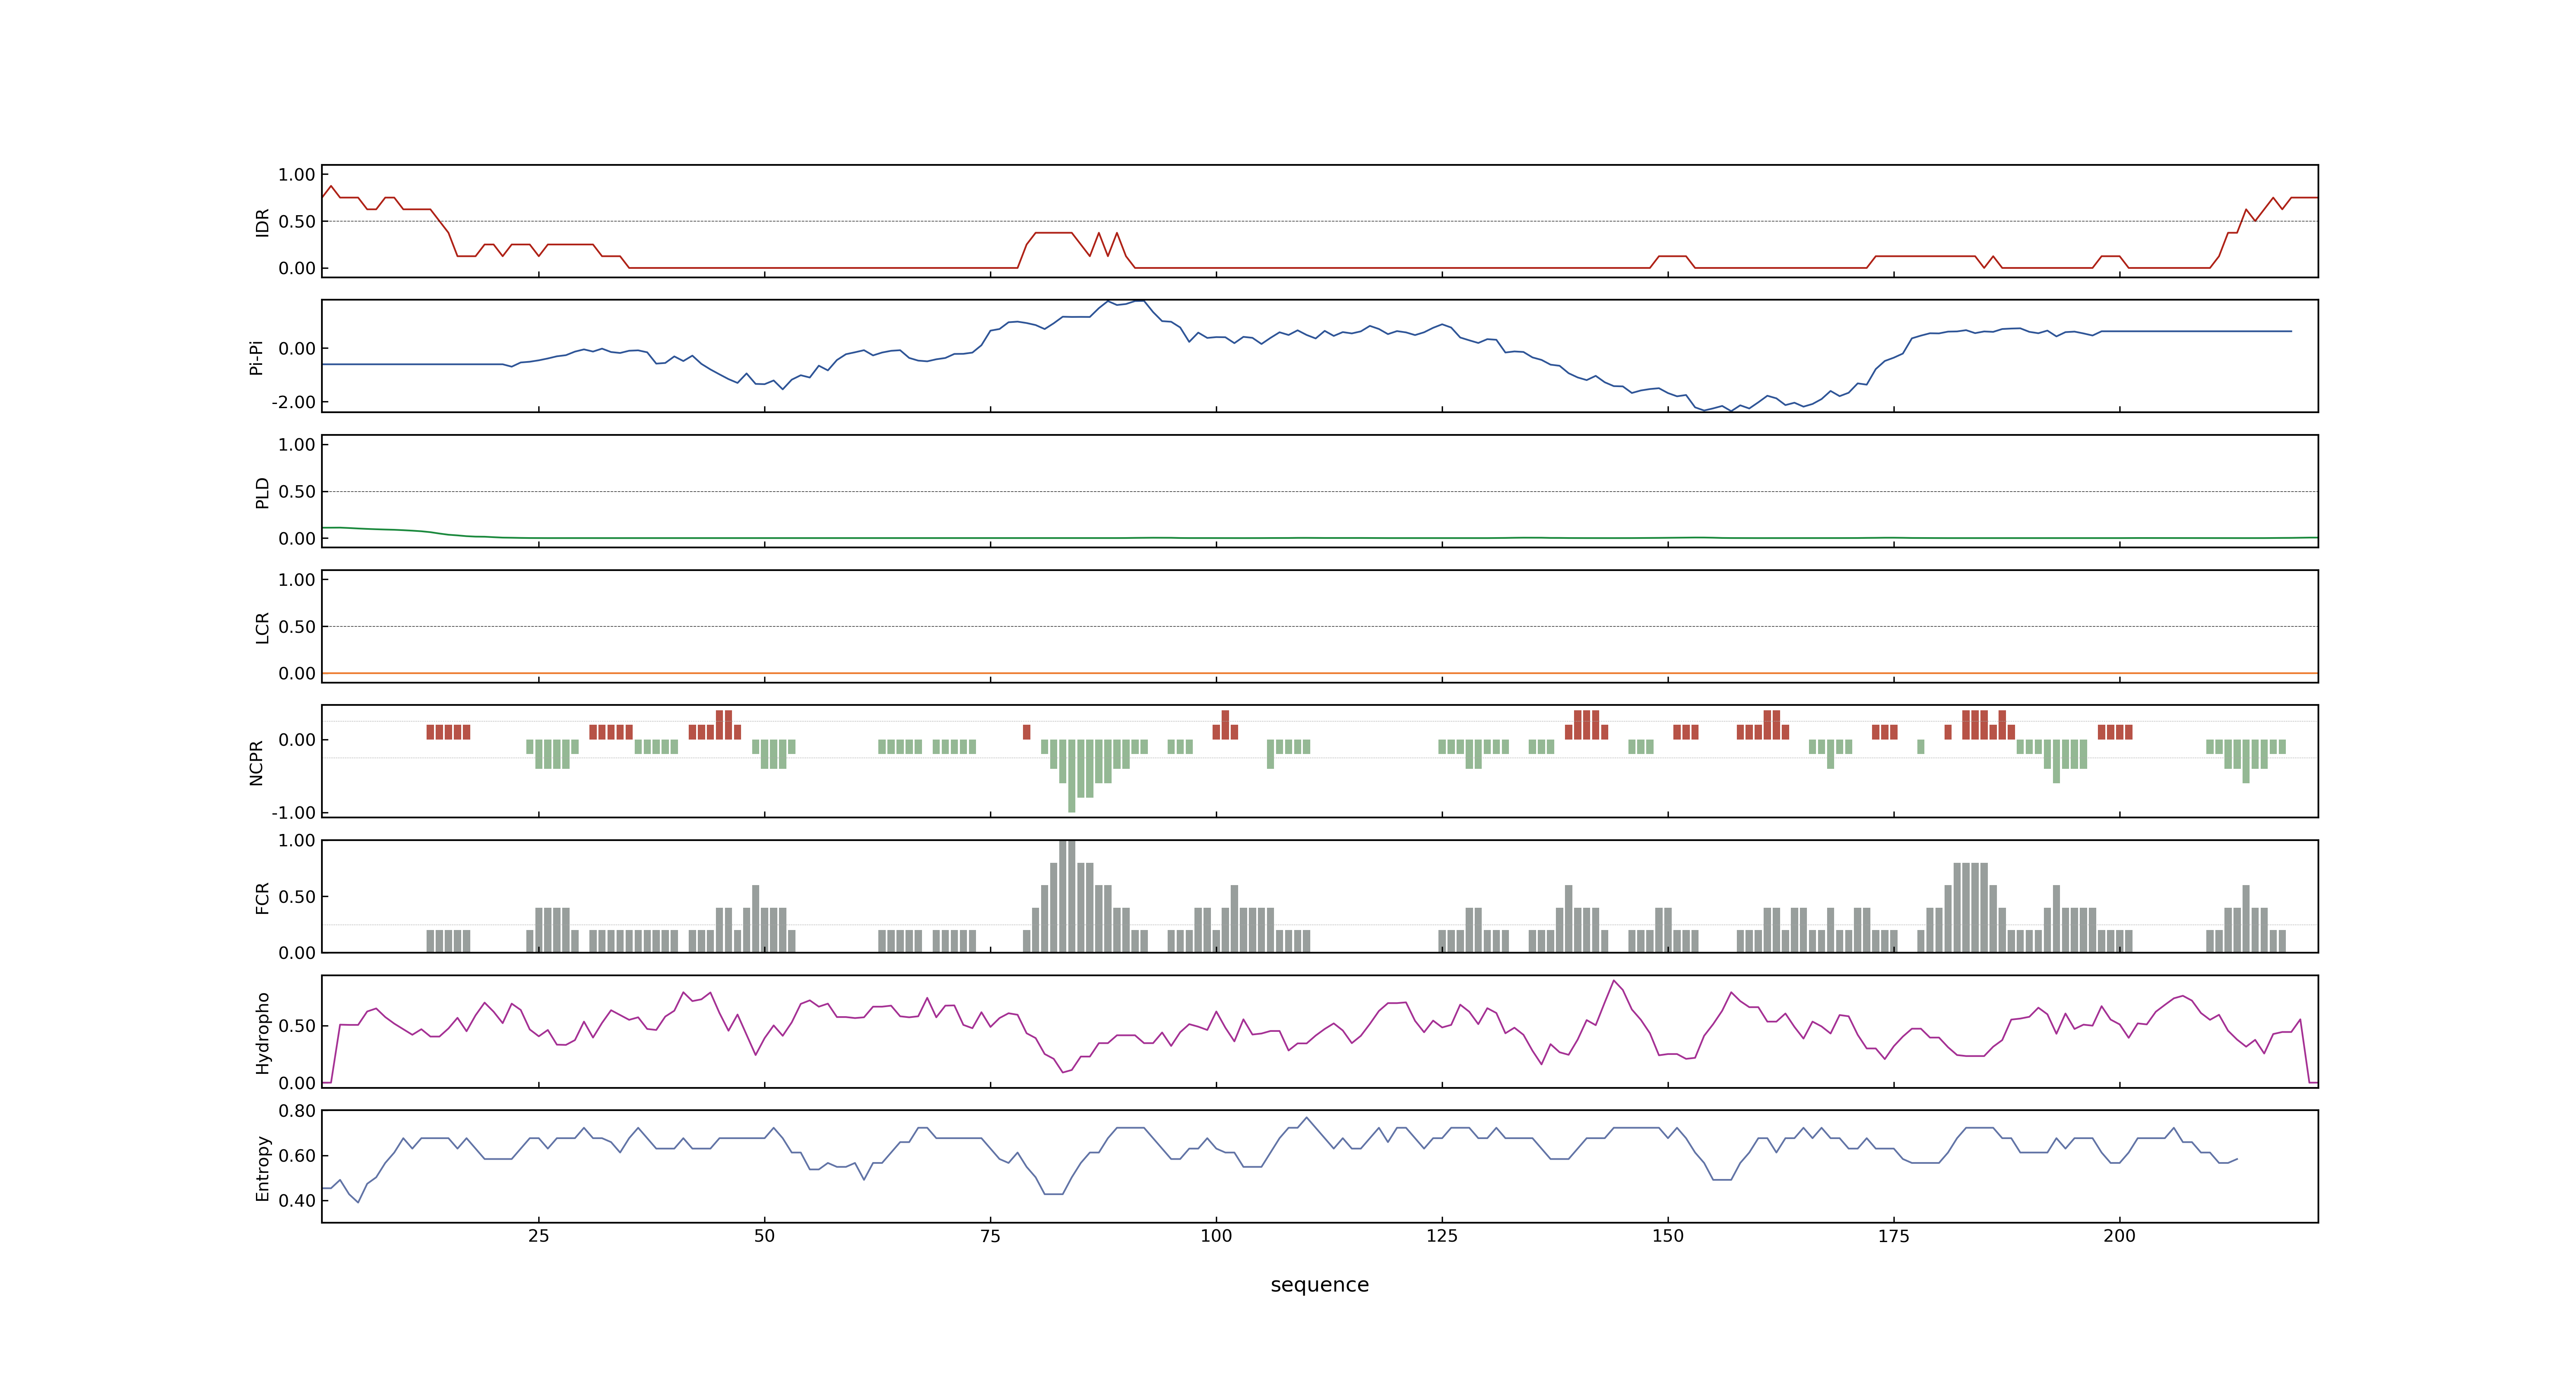Click the IDR y-axis label
Image resolution: width=2576 pixels, height=1374 pixels.
[x=262, y=222]
